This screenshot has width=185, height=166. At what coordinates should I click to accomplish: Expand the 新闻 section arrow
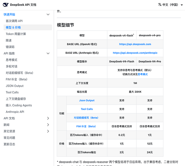tap(48, 125)
